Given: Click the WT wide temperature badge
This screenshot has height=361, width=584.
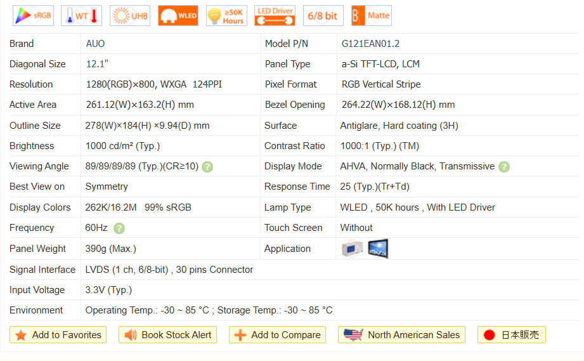Looking at the screenshot, I should [81, 16].
